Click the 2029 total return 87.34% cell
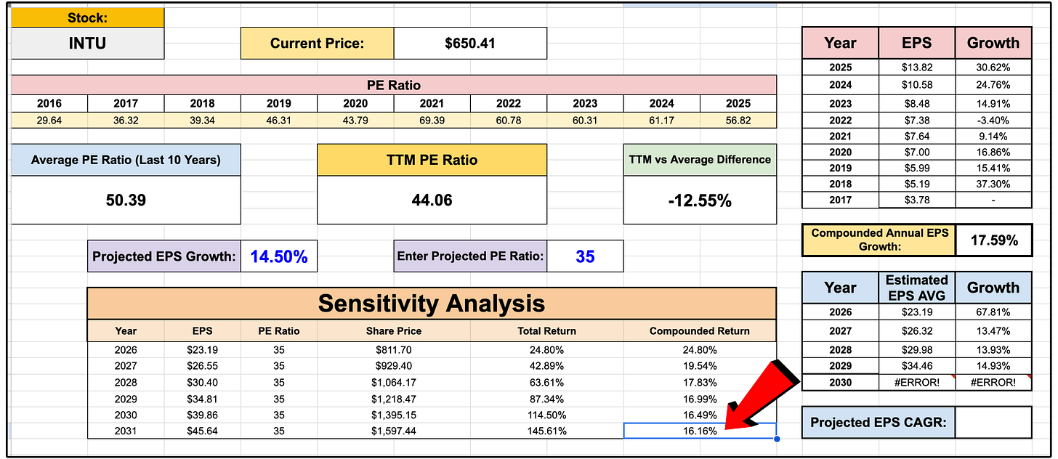1058x459 pixels. (x=547, y=399)
